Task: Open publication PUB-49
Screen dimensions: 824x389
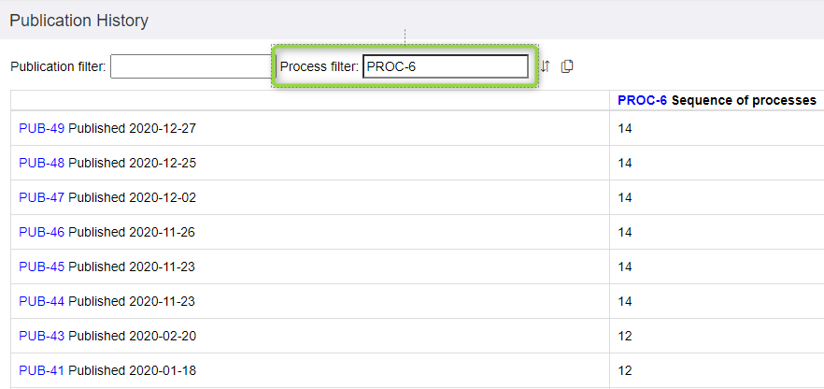Action: click(41, 128)
